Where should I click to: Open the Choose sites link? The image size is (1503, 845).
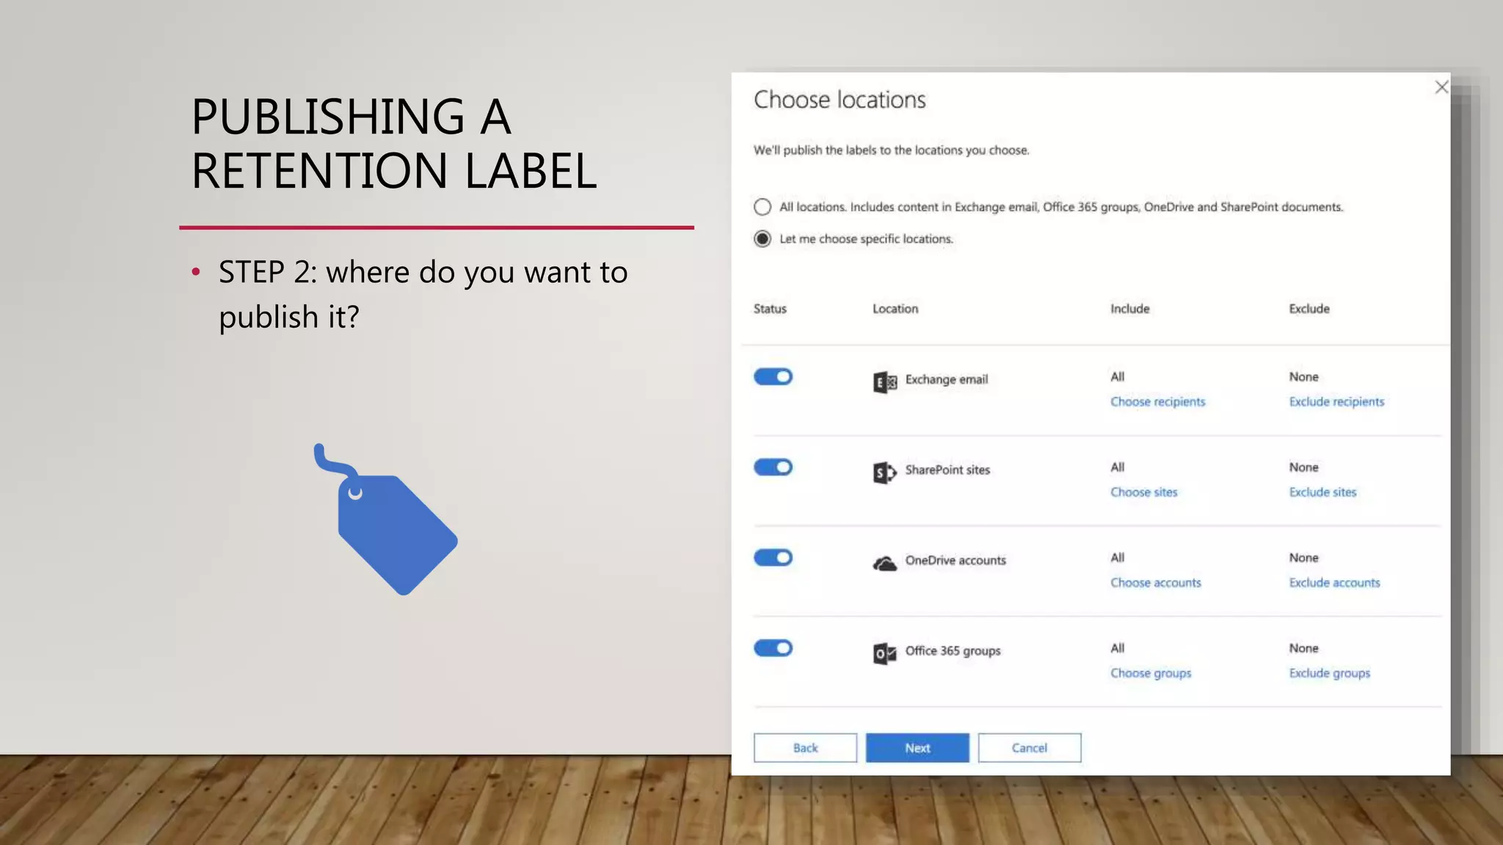click(x=1143, y=492)
